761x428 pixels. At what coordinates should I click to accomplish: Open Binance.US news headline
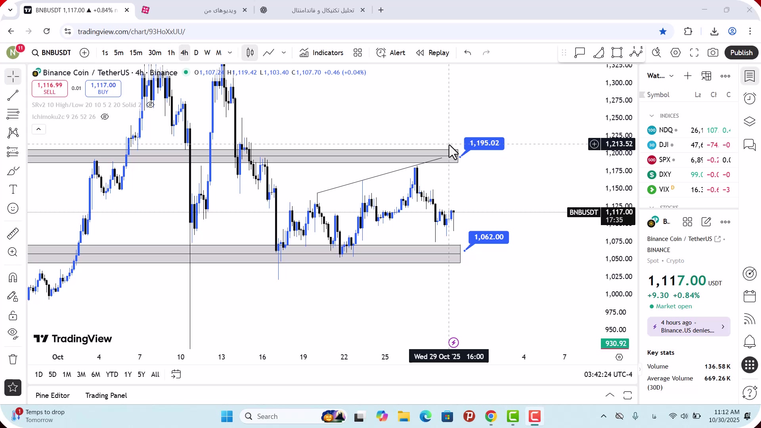(x=689, y=327)
